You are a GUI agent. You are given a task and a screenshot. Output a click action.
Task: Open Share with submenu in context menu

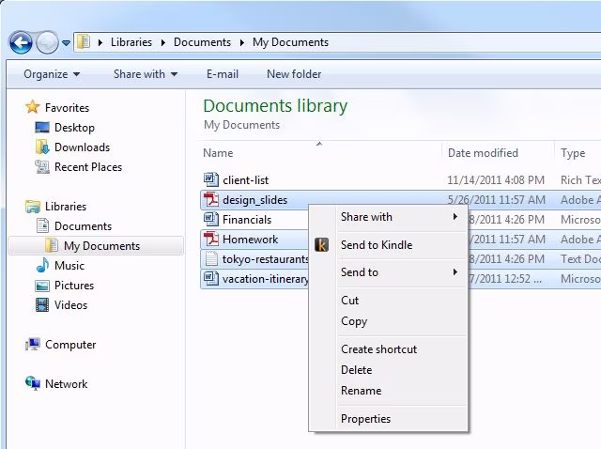coord(389,217)
